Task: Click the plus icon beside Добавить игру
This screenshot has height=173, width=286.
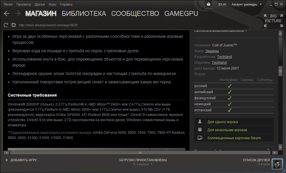Action: 7,160
